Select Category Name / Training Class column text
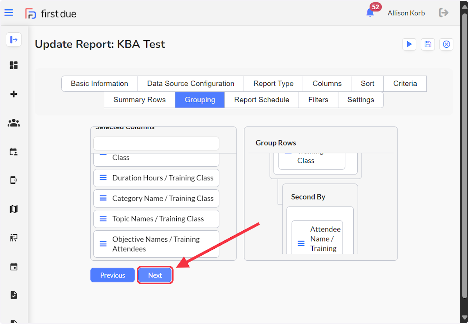The image size is (469, 324). click(x=163, y=198)
